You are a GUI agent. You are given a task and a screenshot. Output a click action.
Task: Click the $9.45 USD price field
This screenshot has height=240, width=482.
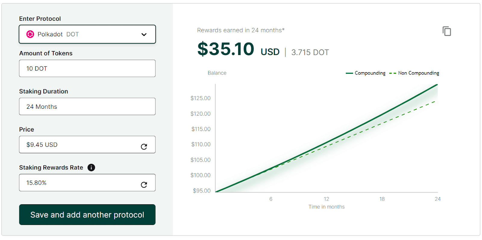tap(87, 144)
